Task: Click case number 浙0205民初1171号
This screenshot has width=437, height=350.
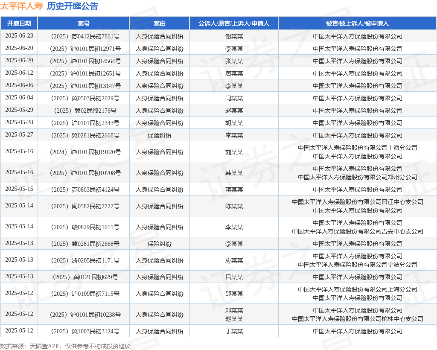Action: point(85,260)
